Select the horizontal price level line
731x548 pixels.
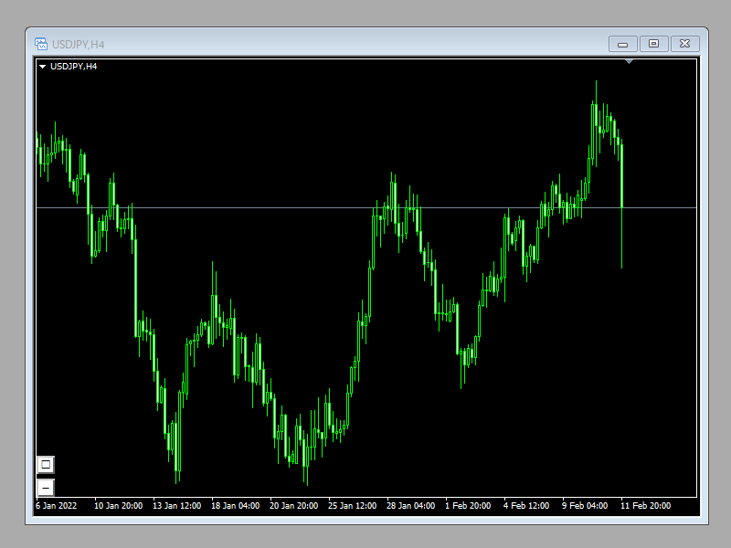(274, 208)
